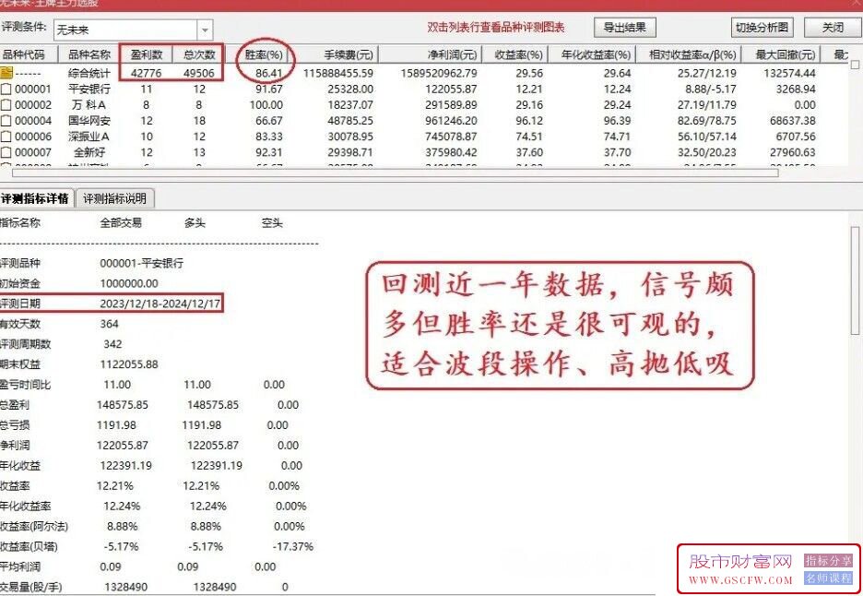Sort by the 品种代码 column header
Image resolution: width=863 pixels, height=596 pixels.
[x=29, y=54]
